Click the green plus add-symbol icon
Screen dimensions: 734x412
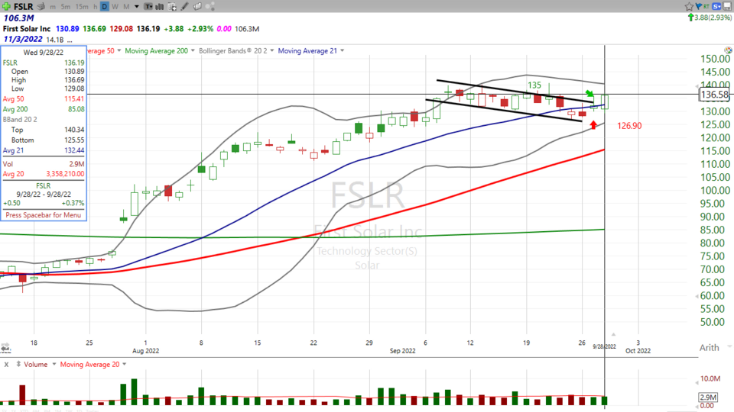[7, 7]
